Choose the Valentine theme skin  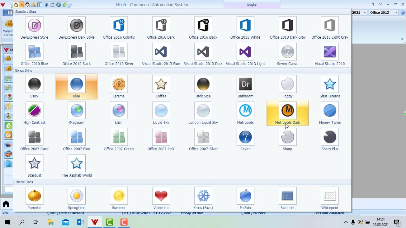click(161, 198)
